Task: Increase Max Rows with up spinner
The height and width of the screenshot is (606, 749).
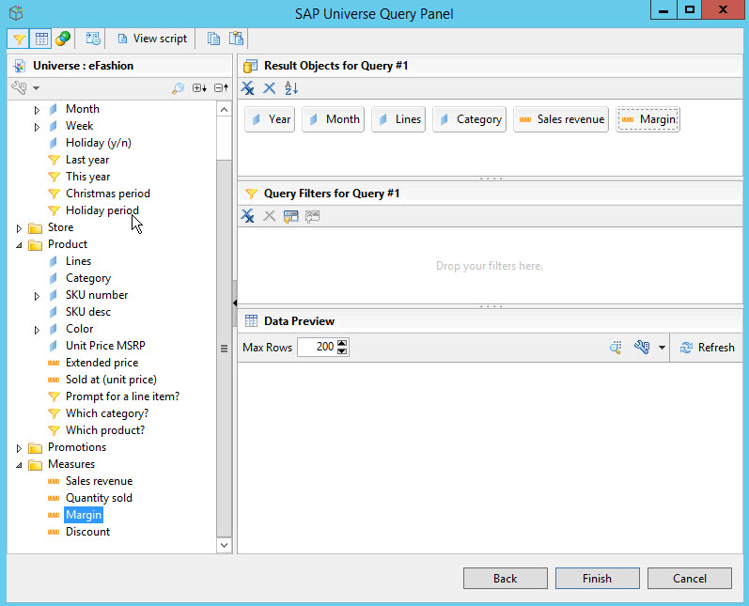Action: pyautogui.click(x=342, y=343)
